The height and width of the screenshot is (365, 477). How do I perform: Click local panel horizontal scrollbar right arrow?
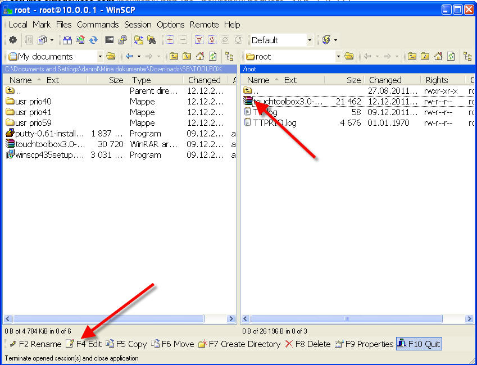coord(231,319)
